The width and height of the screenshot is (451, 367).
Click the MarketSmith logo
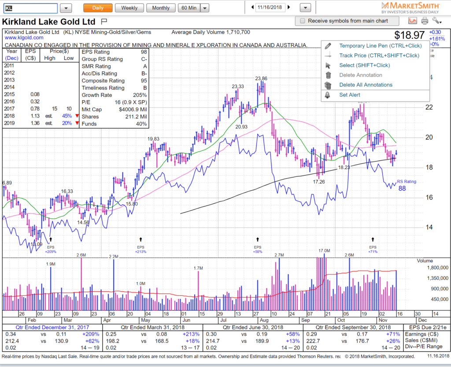pyautogui.click(x=410, y=8)
